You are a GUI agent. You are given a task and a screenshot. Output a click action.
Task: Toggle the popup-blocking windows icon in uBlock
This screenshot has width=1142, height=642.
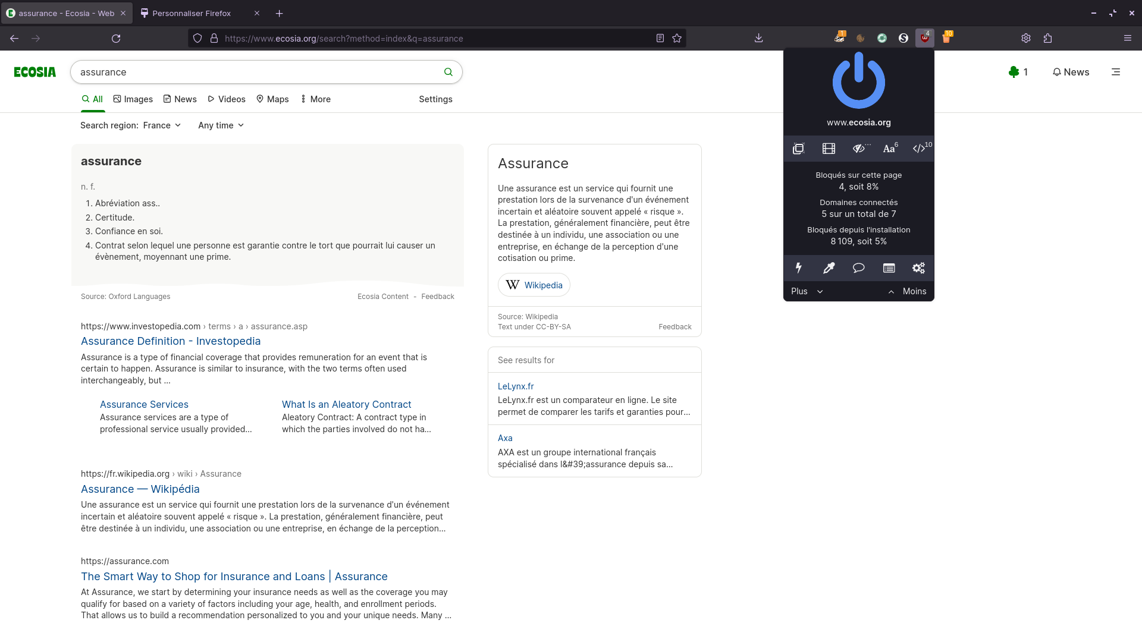[798, 149]
